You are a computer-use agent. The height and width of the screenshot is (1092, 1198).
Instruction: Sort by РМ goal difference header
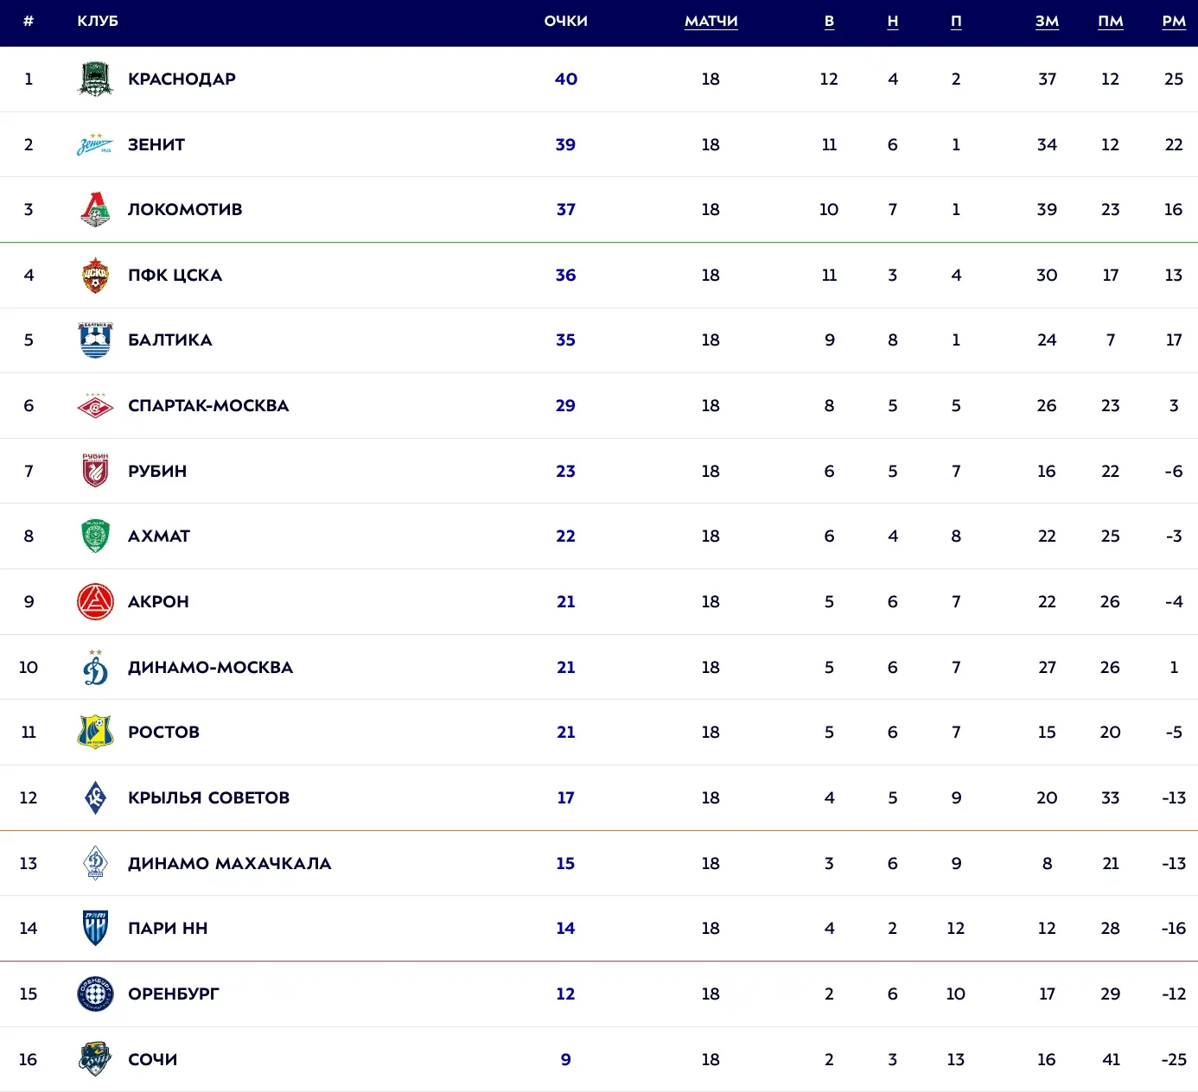1173,22
